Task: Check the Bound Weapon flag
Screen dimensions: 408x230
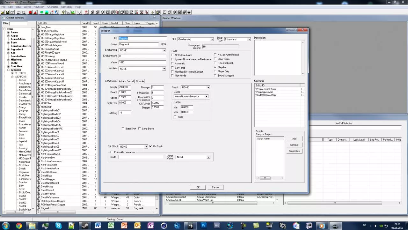Action: tap(215, 76)
